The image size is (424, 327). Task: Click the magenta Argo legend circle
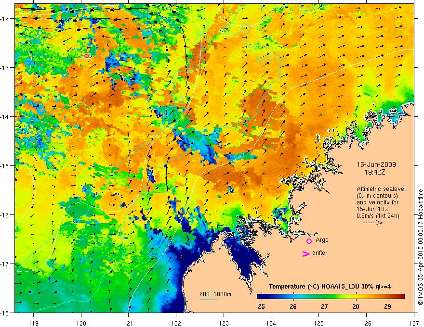point(309,241)
